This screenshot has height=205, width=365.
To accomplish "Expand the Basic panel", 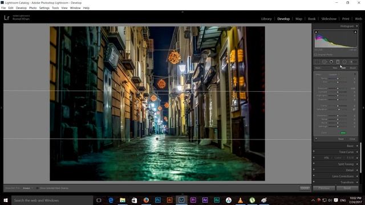I will click(x=350, y=146).
